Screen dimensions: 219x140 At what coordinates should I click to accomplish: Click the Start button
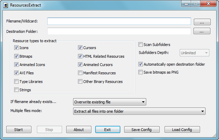click(x=19, y=130)
